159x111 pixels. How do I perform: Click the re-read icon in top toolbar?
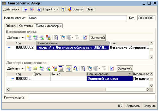point(32,9)
